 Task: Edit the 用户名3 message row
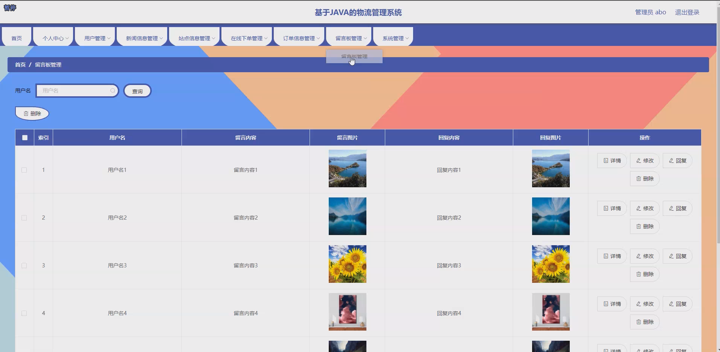(645, 256)
